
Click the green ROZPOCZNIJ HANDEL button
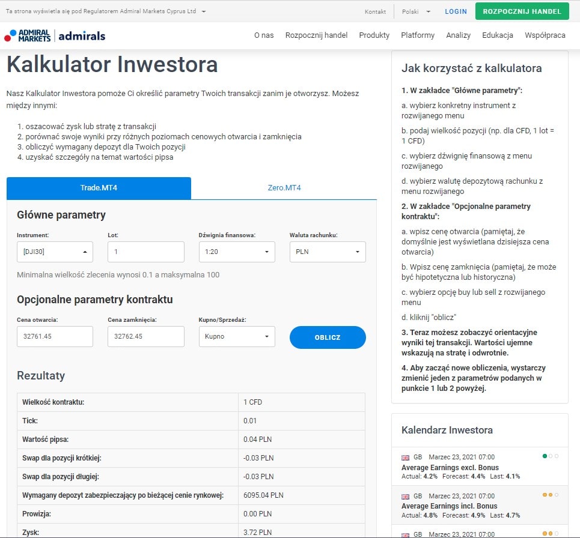(x=522, y=11)
